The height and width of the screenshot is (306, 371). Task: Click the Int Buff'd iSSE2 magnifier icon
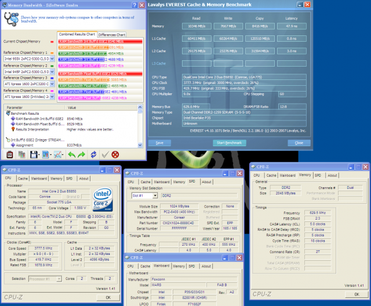[8, 140]
